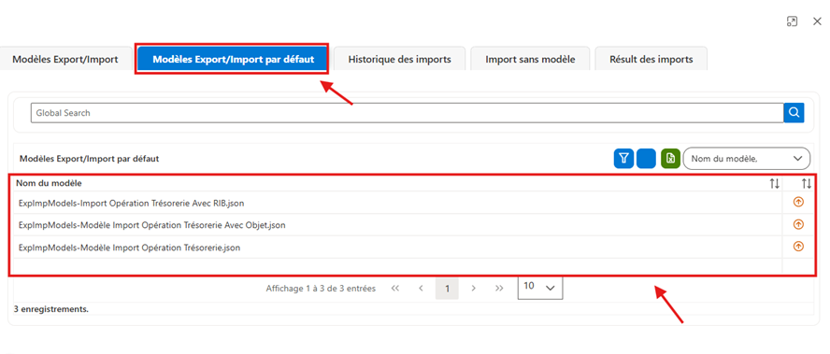Screen dimensions: 830x354
Task: Open the Historique des imports tab
Action: pos(400,59)
